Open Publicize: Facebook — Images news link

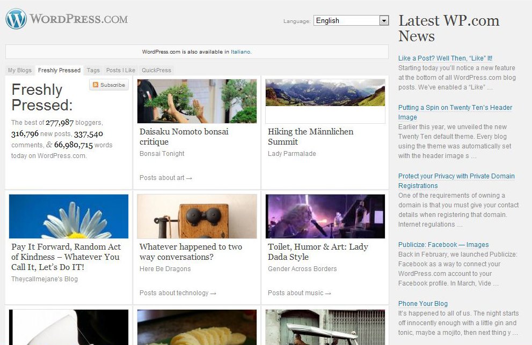443,245
